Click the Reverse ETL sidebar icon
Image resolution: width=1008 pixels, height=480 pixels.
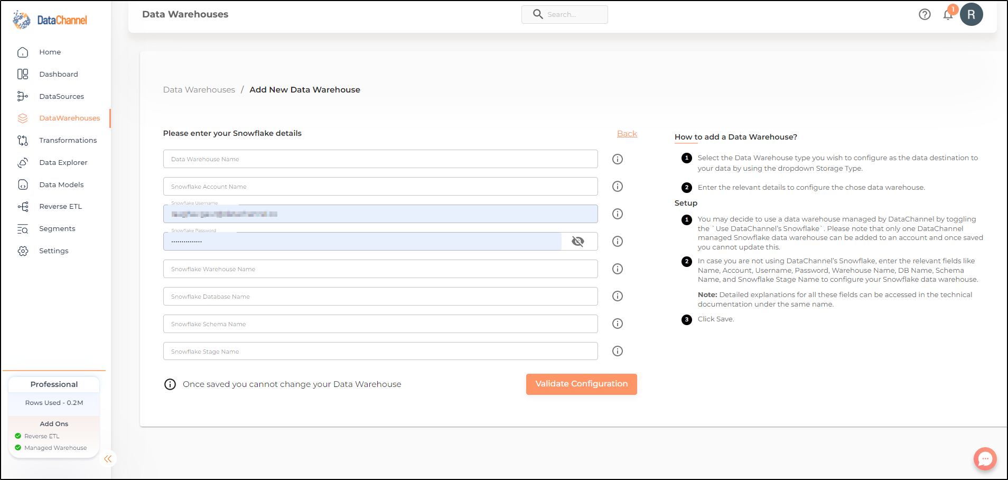pos(23,207)
